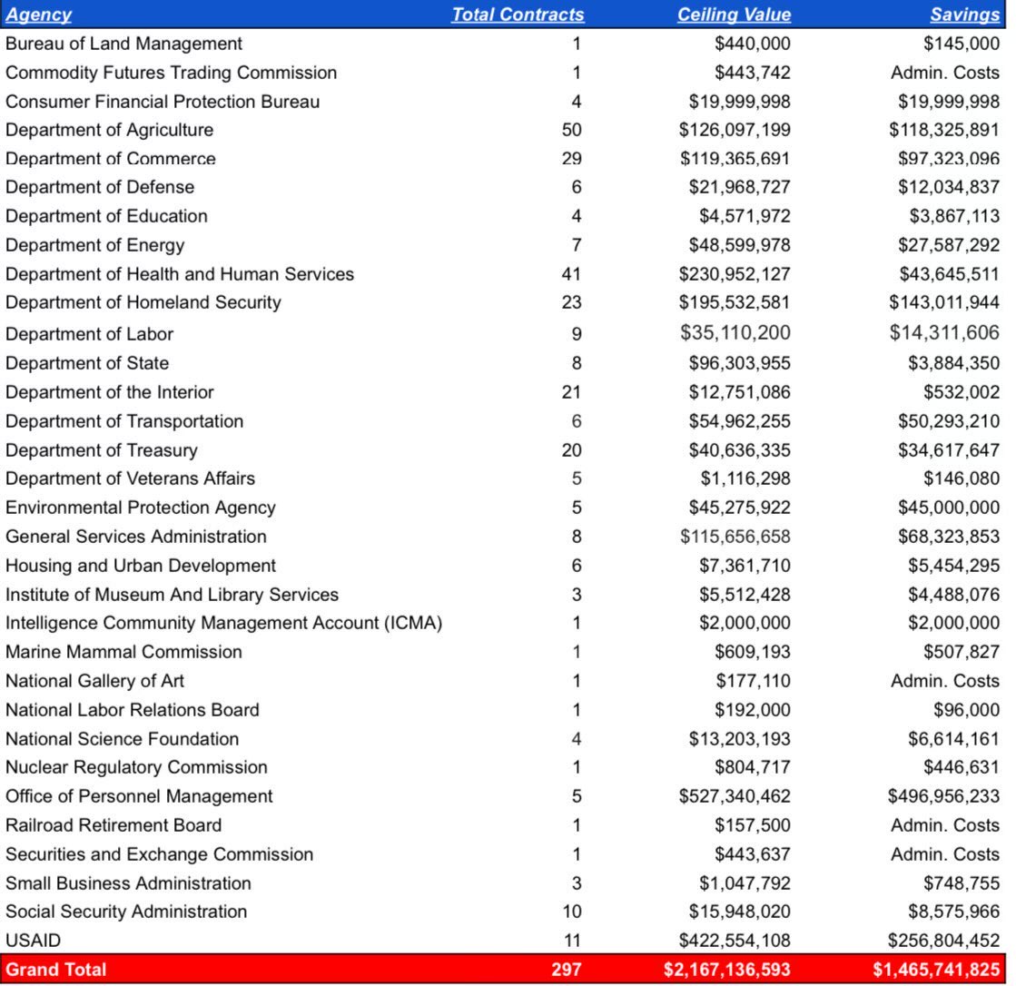Click the Agency column header link

[x=38, y=15]
